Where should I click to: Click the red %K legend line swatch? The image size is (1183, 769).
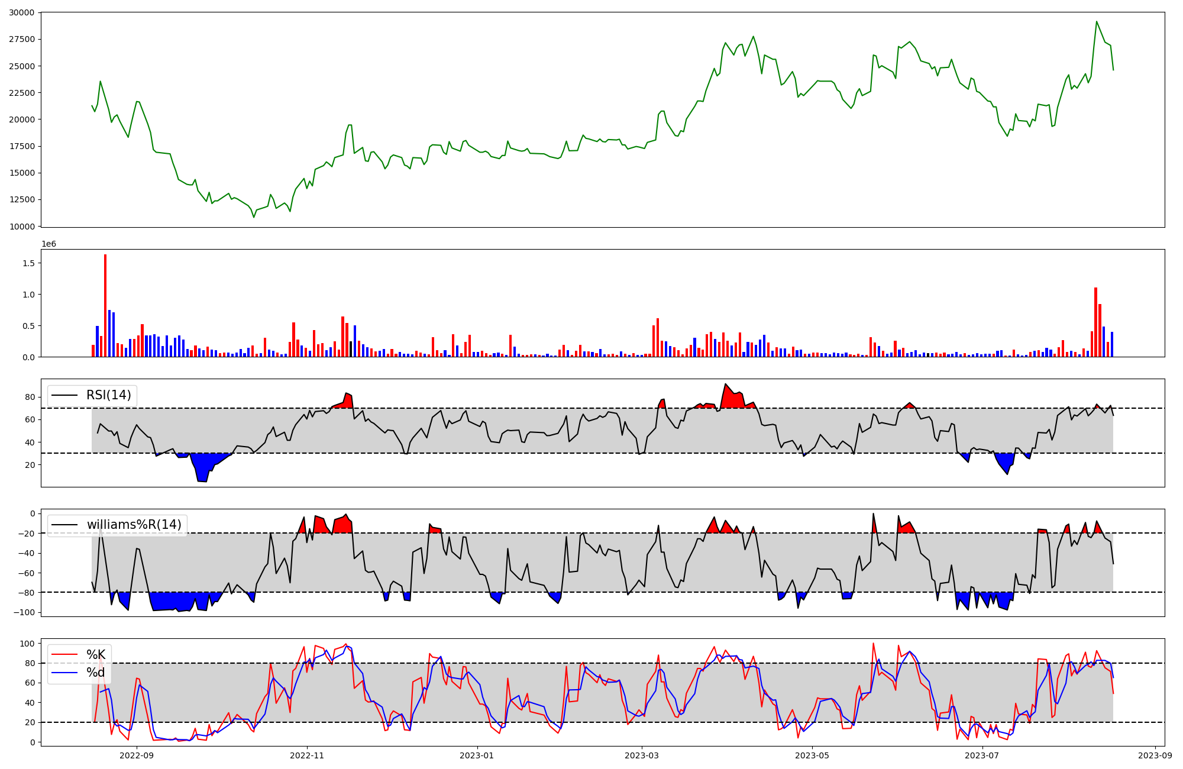(x=65, y=654)
